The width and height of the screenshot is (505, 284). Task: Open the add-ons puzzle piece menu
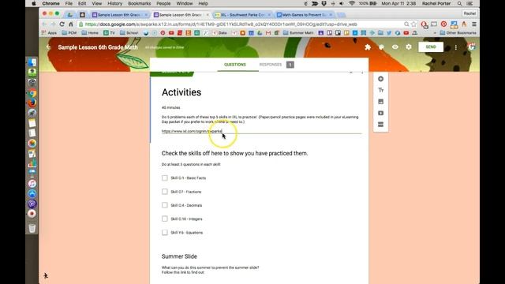tap(368, 47)
